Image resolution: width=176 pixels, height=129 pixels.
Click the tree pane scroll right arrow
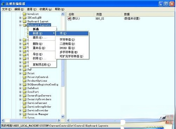(x=59, y=120)
